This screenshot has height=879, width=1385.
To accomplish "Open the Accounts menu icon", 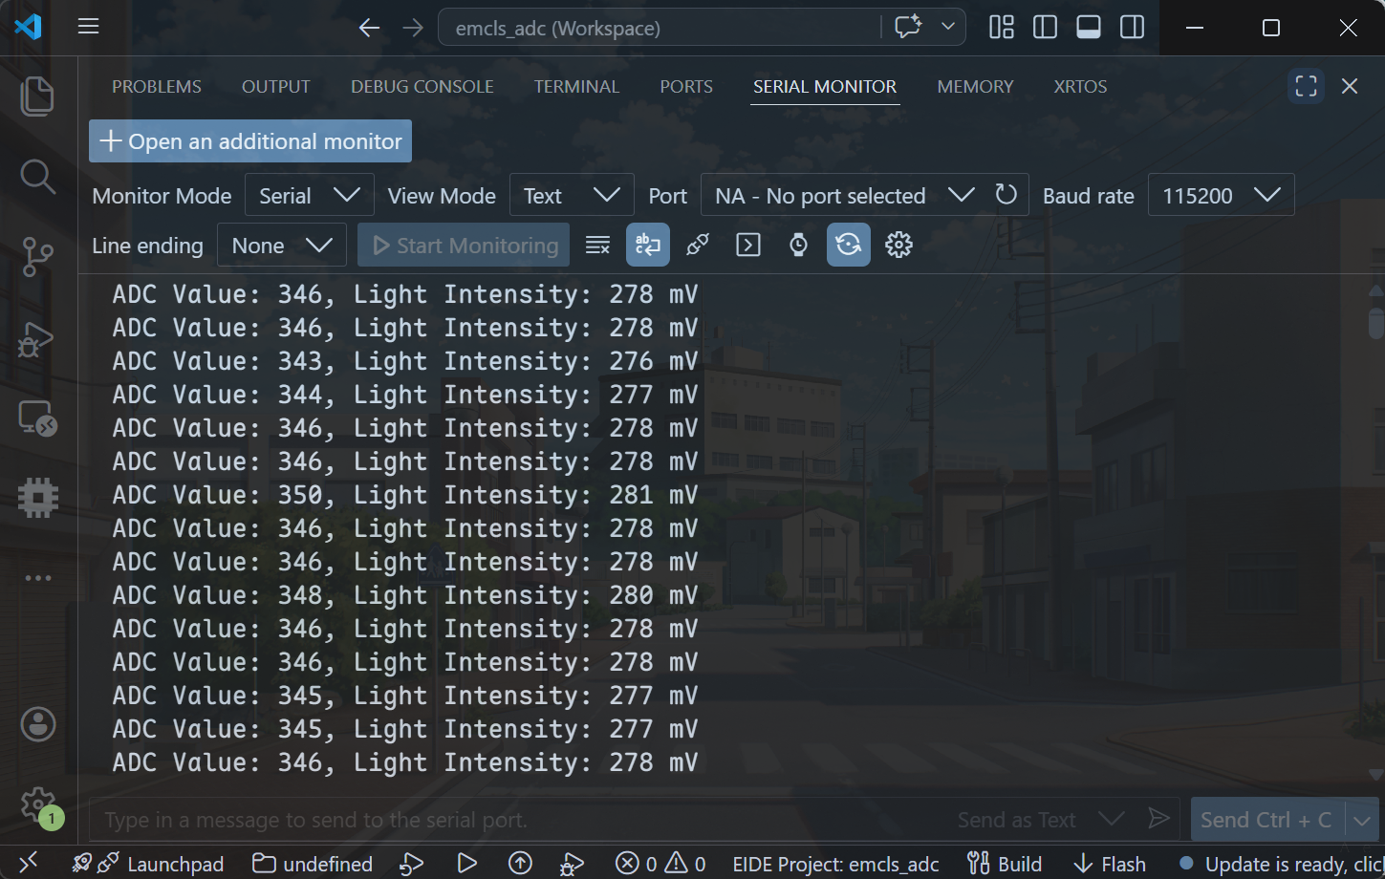I will click(x=38, y=724).
